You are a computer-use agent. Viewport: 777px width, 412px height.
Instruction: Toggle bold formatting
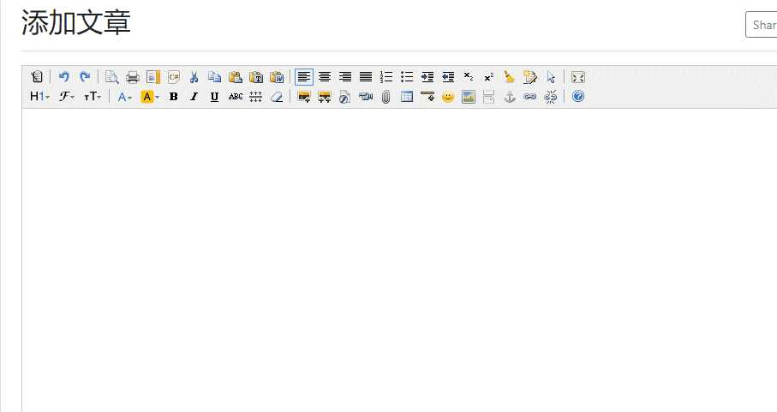[x=173, y=97]
